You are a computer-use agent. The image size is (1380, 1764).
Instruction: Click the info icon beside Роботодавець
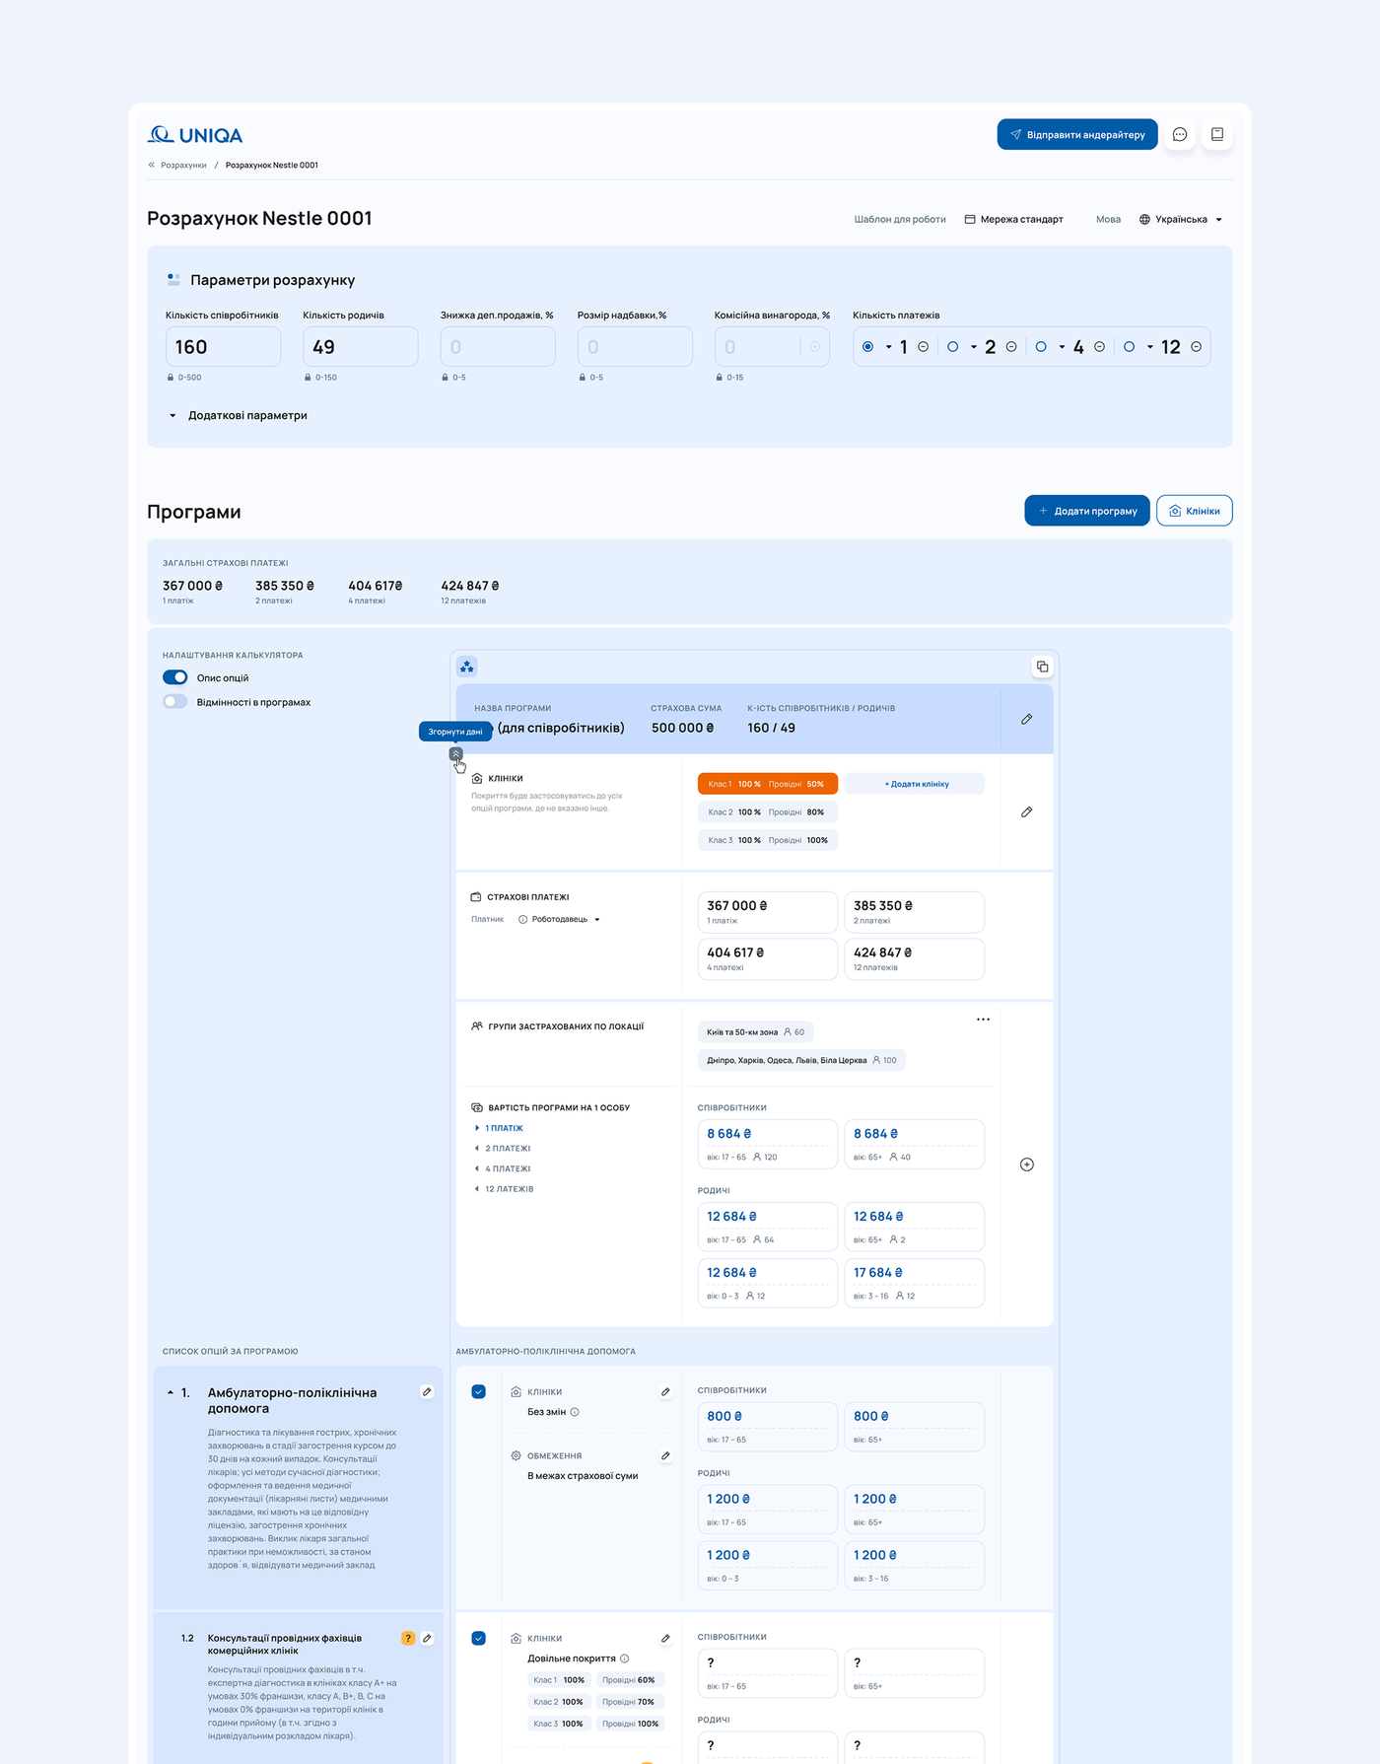coord(522,920)
